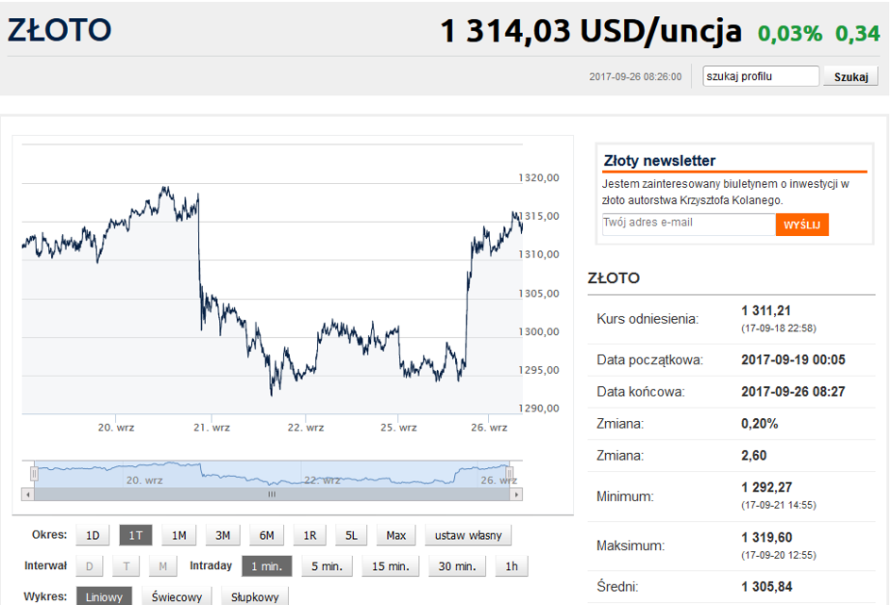
Task: Open the 'ustaw własny' custom range
Action: (x=468, y=535)
